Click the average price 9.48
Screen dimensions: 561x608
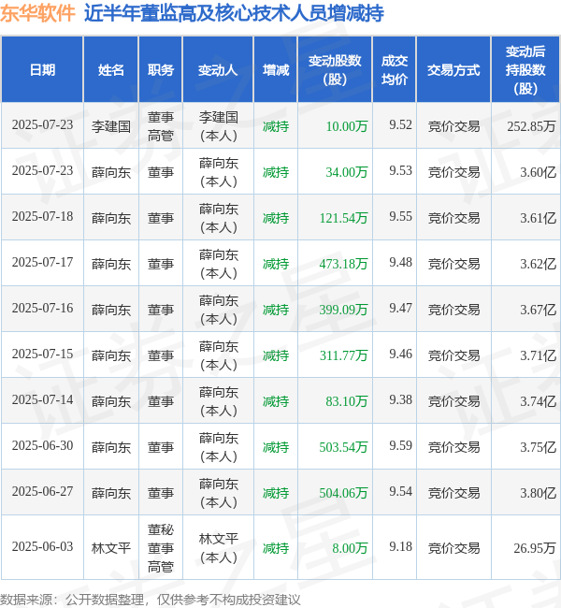point(400,262)
